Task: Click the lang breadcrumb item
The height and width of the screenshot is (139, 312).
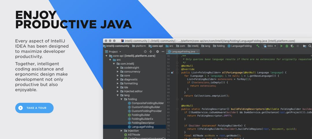Action: 206,46
